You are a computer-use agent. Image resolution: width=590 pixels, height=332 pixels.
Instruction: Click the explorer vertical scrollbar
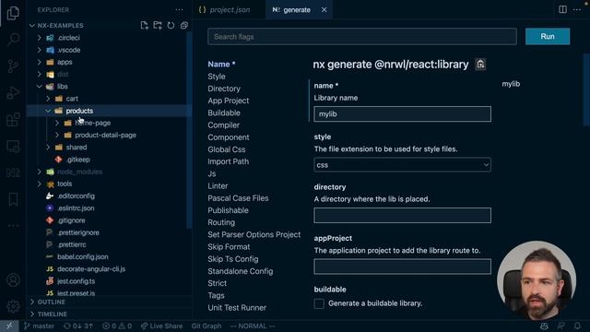[189, 130]
